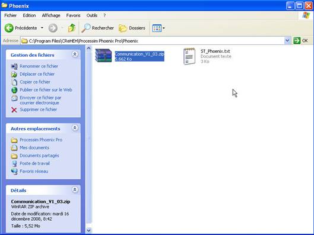Click the Processim Phoenix Pro folder icon

click(x=14, y=140)
